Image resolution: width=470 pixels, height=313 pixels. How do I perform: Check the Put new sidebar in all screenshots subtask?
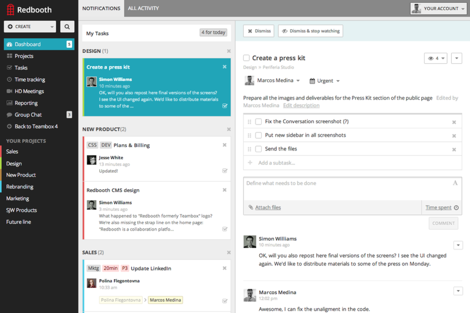point(258,135)
